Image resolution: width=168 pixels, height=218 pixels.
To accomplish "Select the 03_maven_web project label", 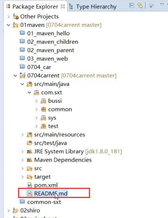I will tap(47, 59).
